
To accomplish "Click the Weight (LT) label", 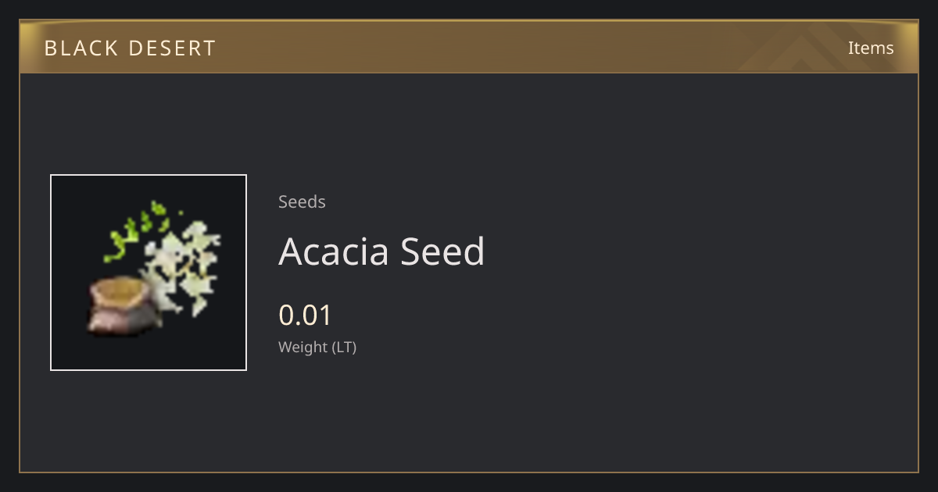I will (x=317, y=347).
